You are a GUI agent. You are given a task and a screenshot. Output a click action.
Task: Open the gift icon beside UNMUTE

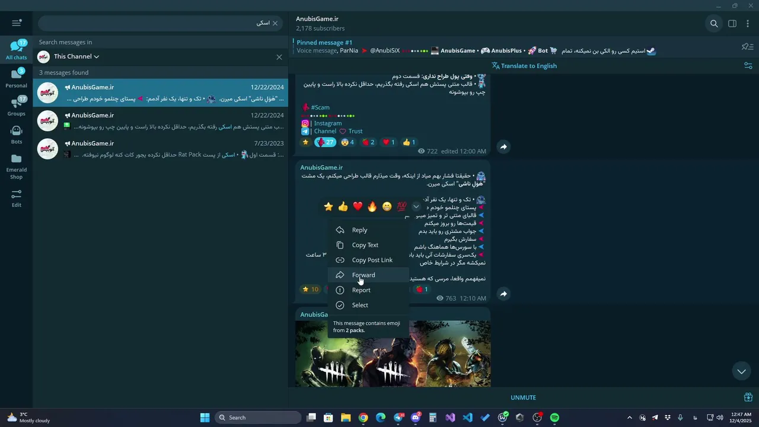[748, 397]
